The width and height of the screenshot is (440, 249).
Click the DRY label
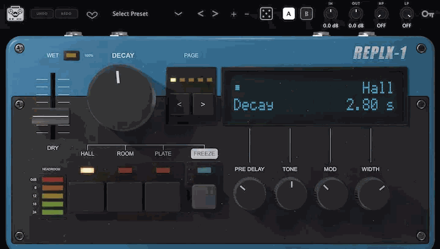click(x=53, y=148)
